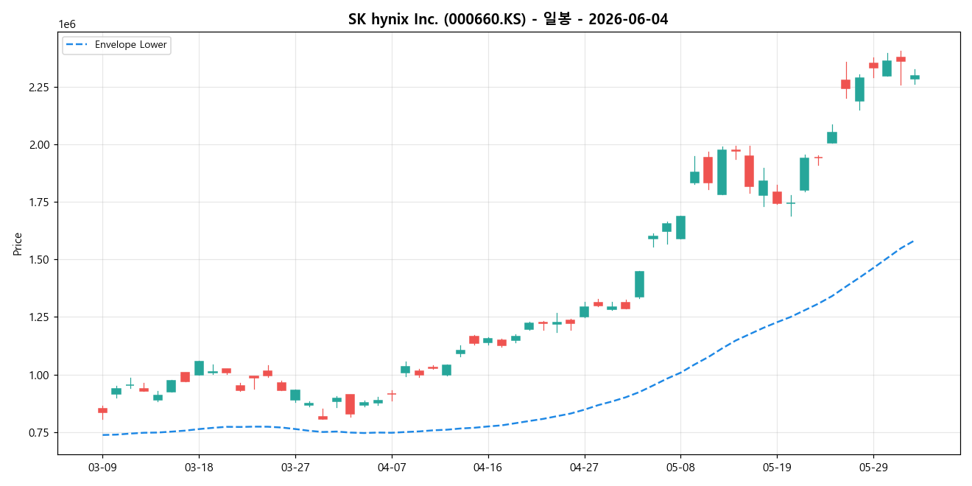Click the 03-18 x-axis date label

point(199,468)
